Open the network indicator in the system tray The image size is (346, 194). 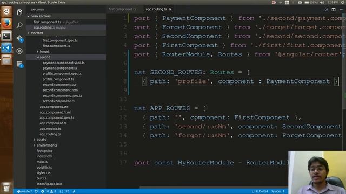point(281,2)
